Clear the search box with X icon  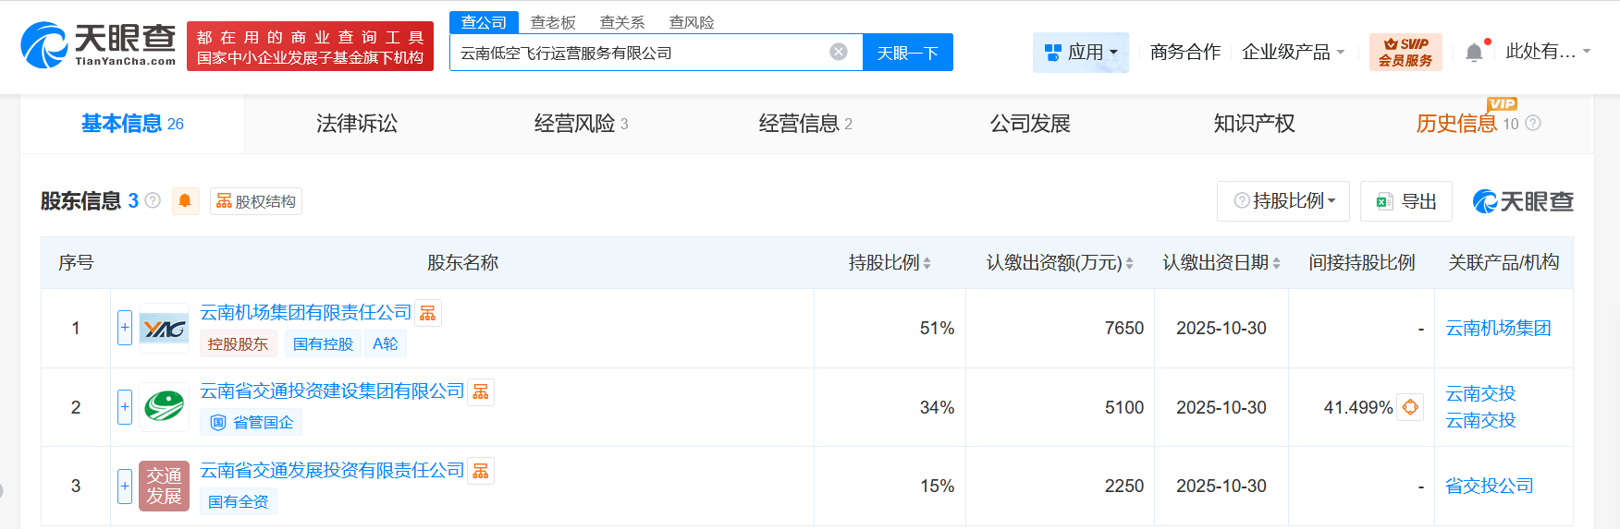click(x=839, y=52)
